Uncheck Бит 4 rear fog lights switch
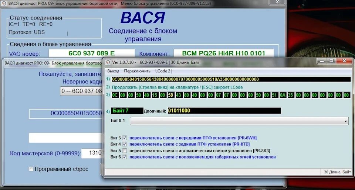The image size is (355, 190). [125, 144]
